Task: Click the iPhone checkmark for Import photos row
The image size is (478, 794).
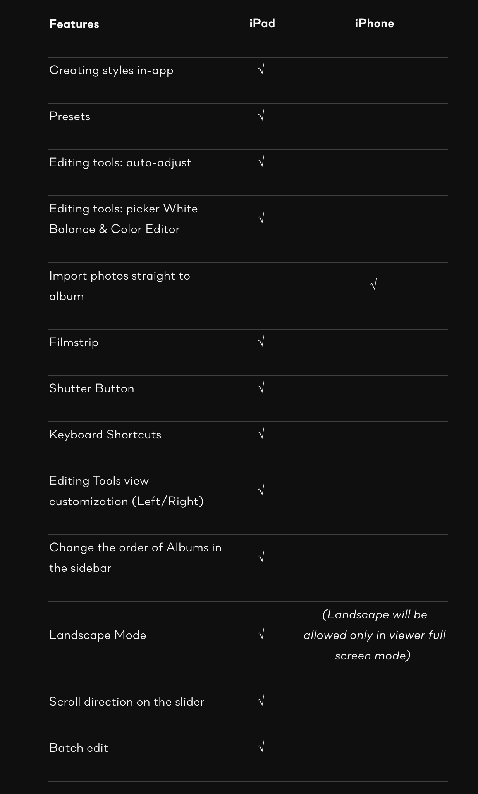Action: coord(374,285)
